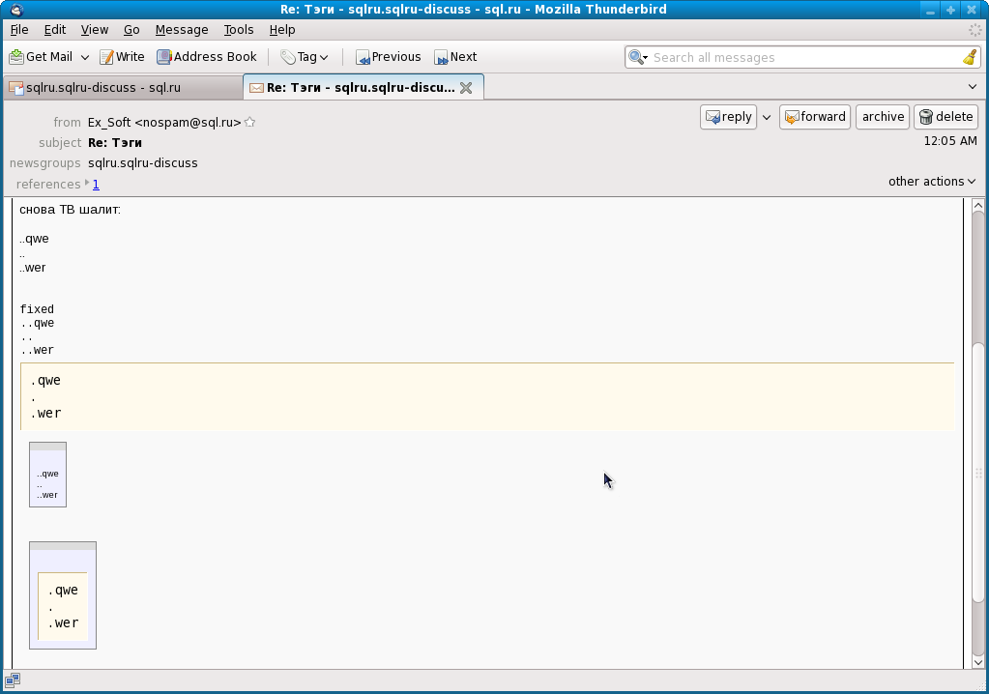Expand the references disclosure triangle
This screenshot has height=694, width=989.
tap(87, 183)
